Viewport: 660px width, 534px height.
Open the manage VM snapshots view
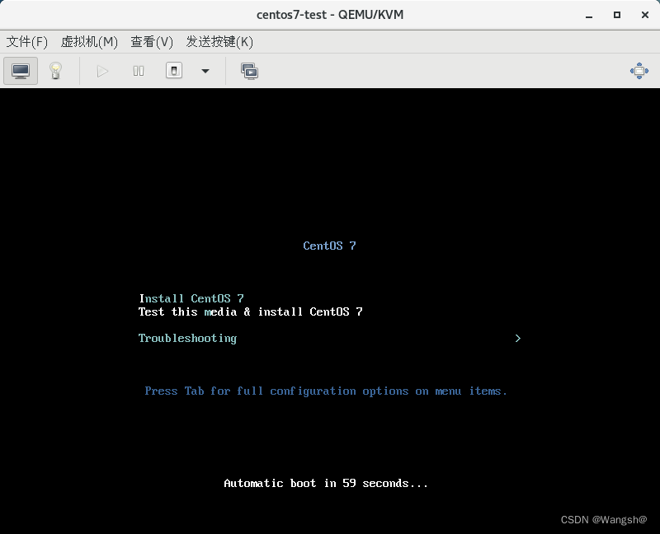250,71
